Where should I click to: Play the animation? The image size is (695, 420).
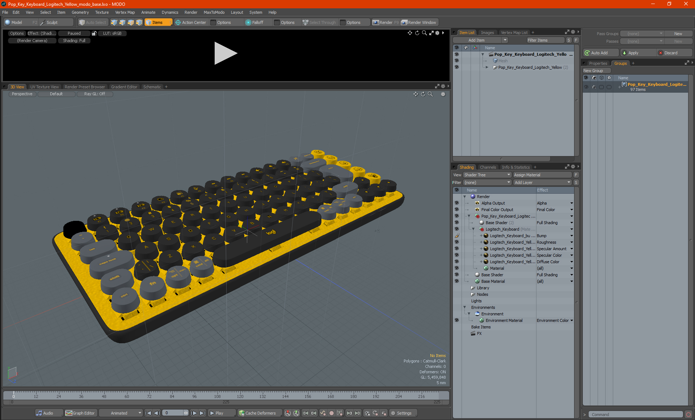click(222, 413)
